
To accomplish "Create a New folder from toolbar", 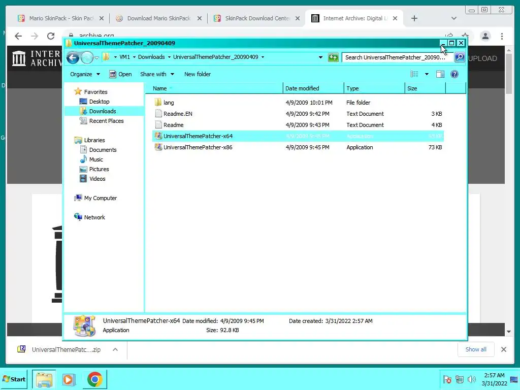I will coord(198,74).
